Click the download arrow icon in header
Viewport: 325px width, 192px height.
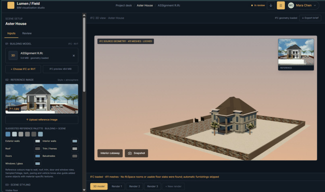pos(271,5)
